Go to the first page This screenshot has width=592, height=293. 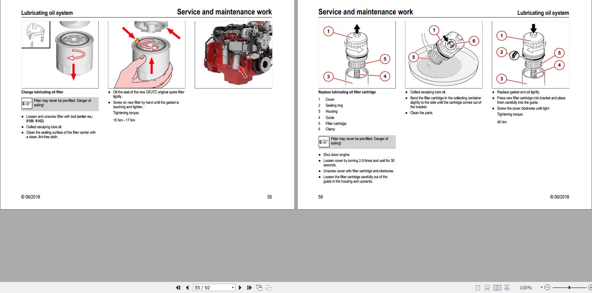pyautogui.click(x=178, y=287)
